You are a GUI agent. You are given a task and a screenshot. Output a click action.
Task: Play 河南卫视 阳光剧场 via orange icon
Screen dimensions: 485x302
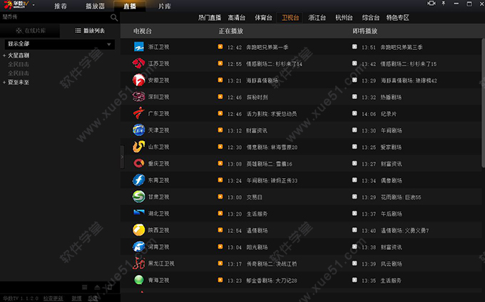tap(220, 246)
